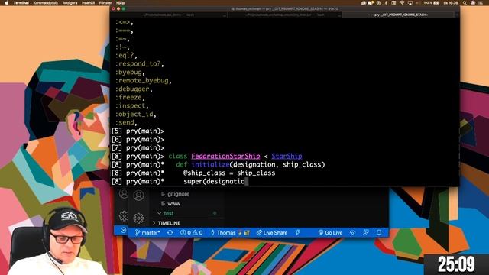The width and height of the screenshot is (489, 275).
Task: Click the :respond_to?, line in terminal
Action: (x=139, y=64)
